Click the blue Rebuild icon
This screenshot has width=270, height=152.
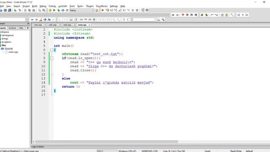click(63, 10)
